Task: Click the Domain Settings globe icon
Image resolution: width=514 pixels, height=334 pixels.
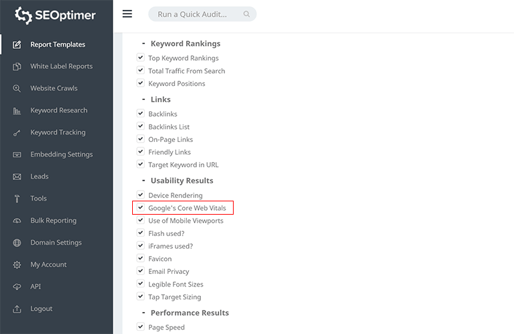Action: [x=17, y=243]
